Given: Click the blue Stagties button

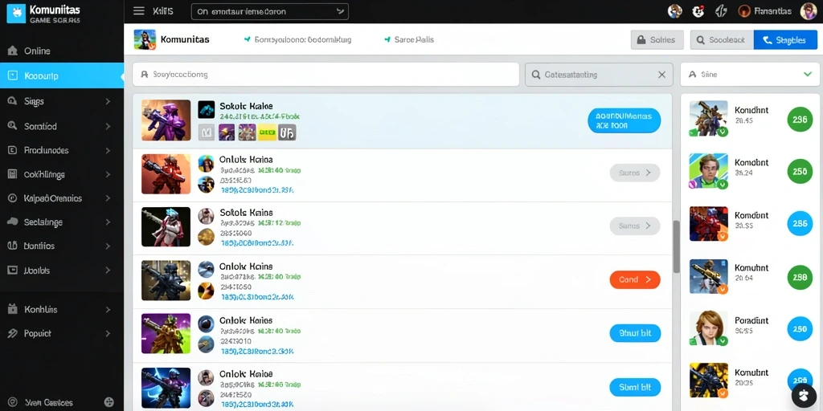Looking at the screenshot, I should click(785, 40).
